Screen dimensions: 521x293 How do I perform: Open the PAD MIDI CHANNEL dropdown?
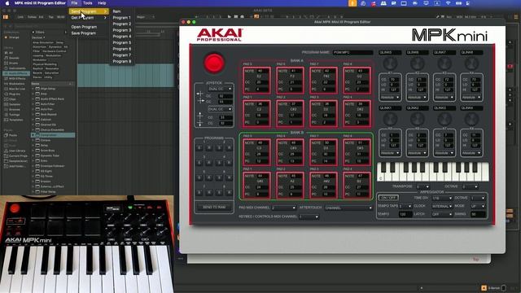coord(283,208)
